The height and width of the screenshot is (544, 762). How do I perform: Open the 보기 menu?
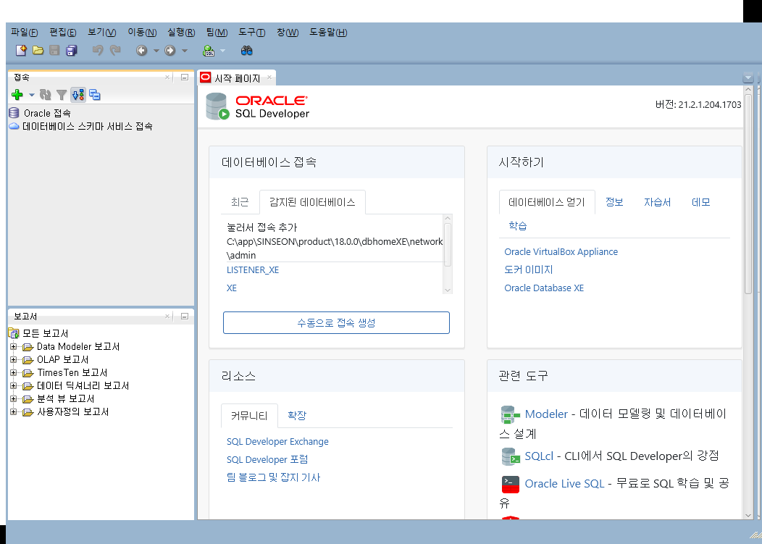(101, 33)
